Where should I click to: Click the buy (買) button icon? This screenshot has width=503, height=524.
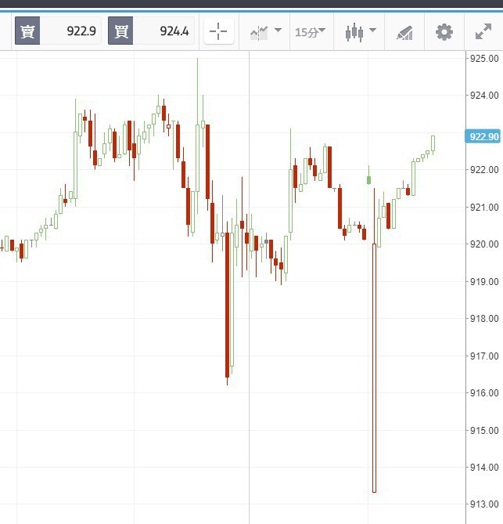click(x=120, y=31)
